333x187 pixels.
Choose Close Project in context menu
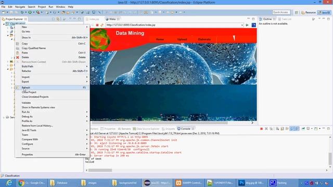pos(52,92)
